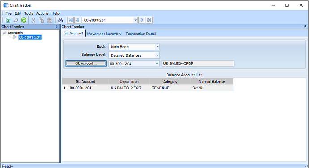The image size is (309, 168).
Task: Go to first record navigation arrow
Action: click(x=70, y=20)
